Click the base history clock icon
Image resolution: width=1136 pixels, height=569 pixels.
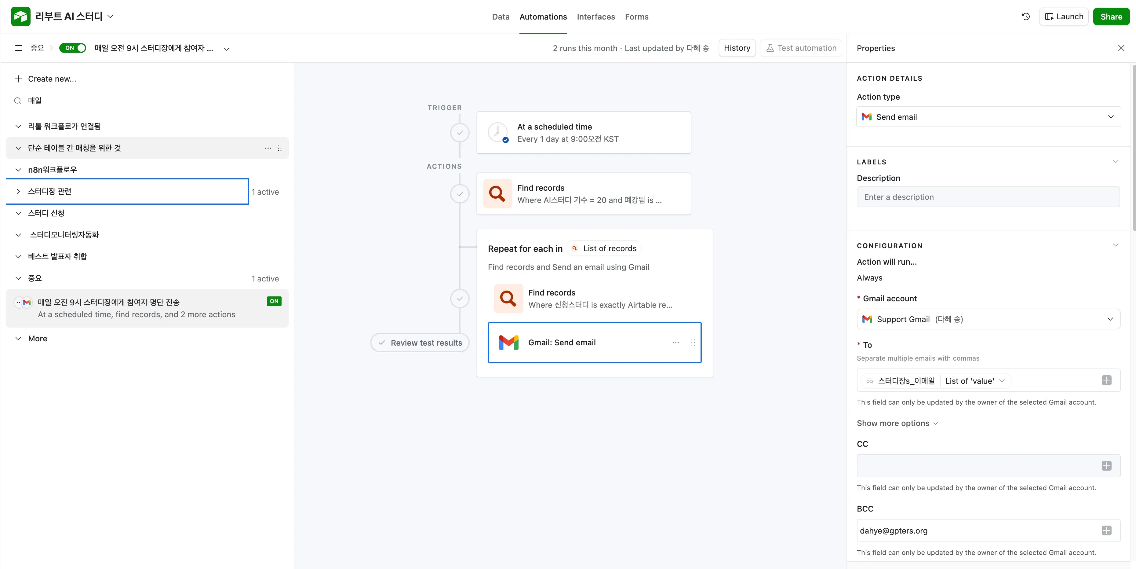tap(1026, 16)
